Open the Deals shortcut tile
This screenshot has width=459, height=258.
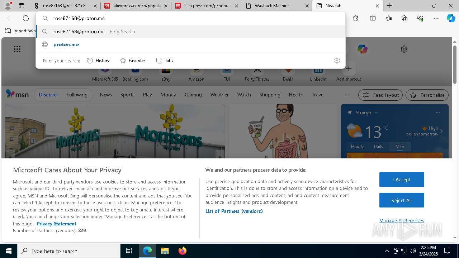tap(288, 74)
